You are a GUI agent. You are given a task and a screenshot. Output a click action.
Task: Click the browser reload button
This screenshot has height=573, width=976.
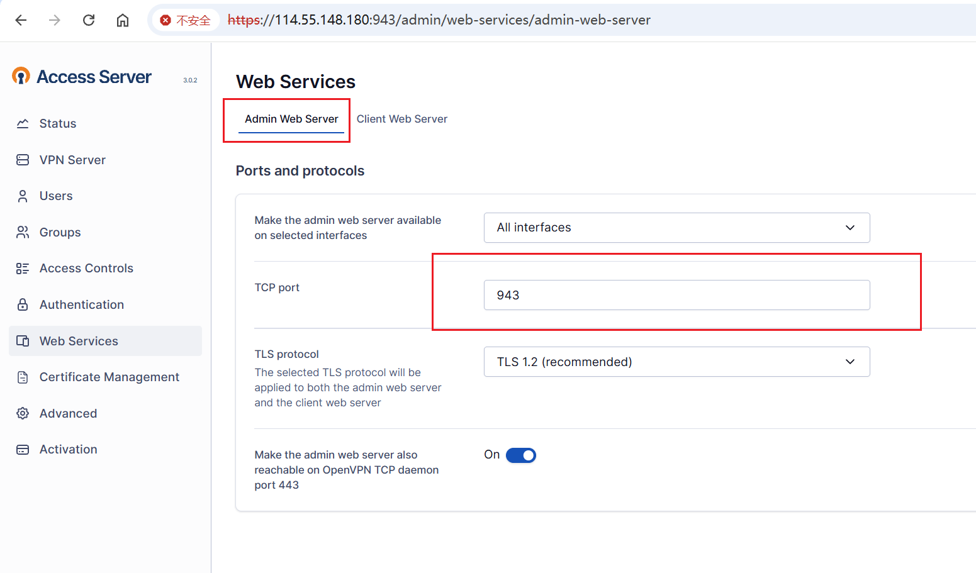coord(89,20)
